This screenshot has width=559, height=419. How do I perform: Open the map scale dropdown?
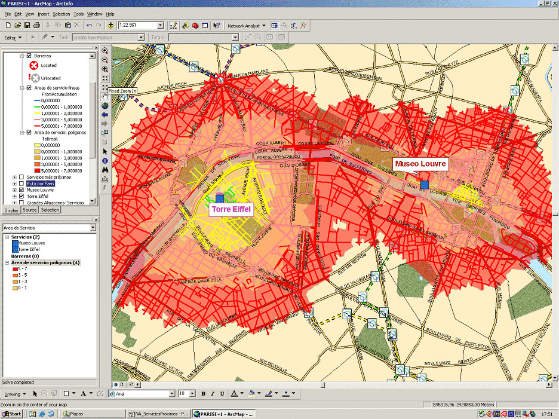point(160,26)
